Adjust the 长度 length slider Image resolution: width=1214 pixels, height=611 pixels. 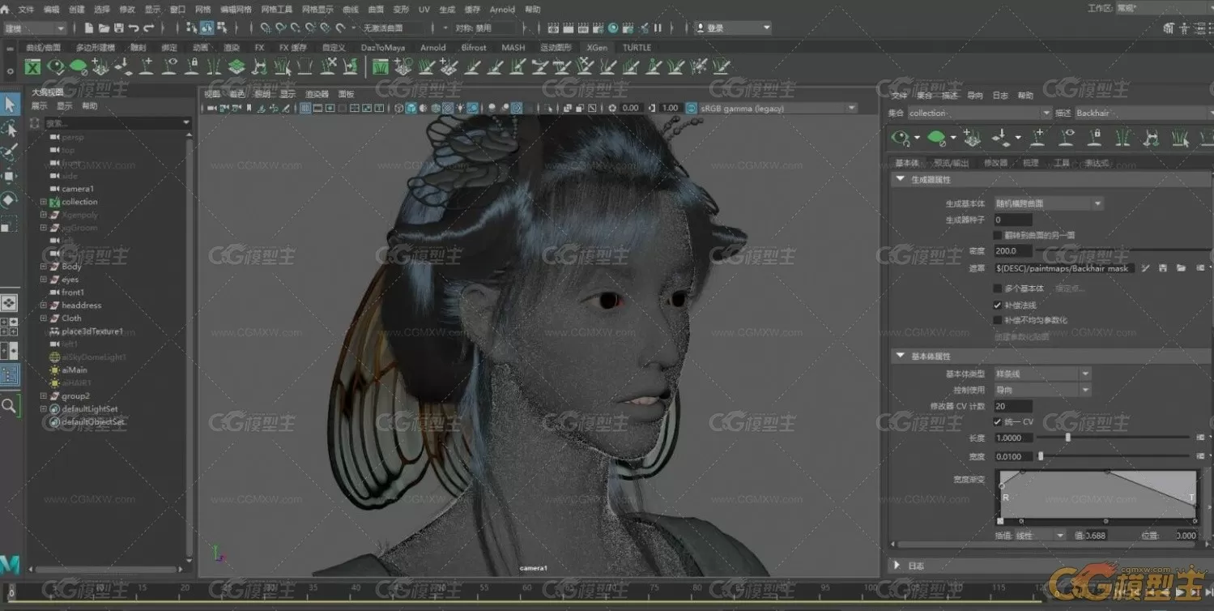(x=1067, y=438)
